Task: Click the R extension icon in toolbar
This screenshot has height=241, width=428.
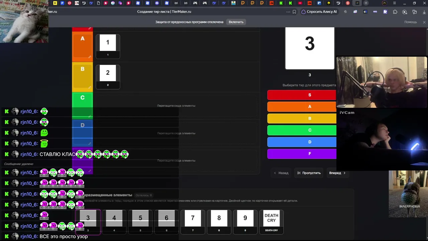Action: click(385, 12)
